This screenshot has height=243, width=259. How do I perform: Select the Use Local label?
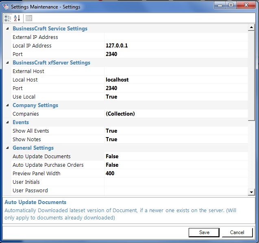click(24, 97)
